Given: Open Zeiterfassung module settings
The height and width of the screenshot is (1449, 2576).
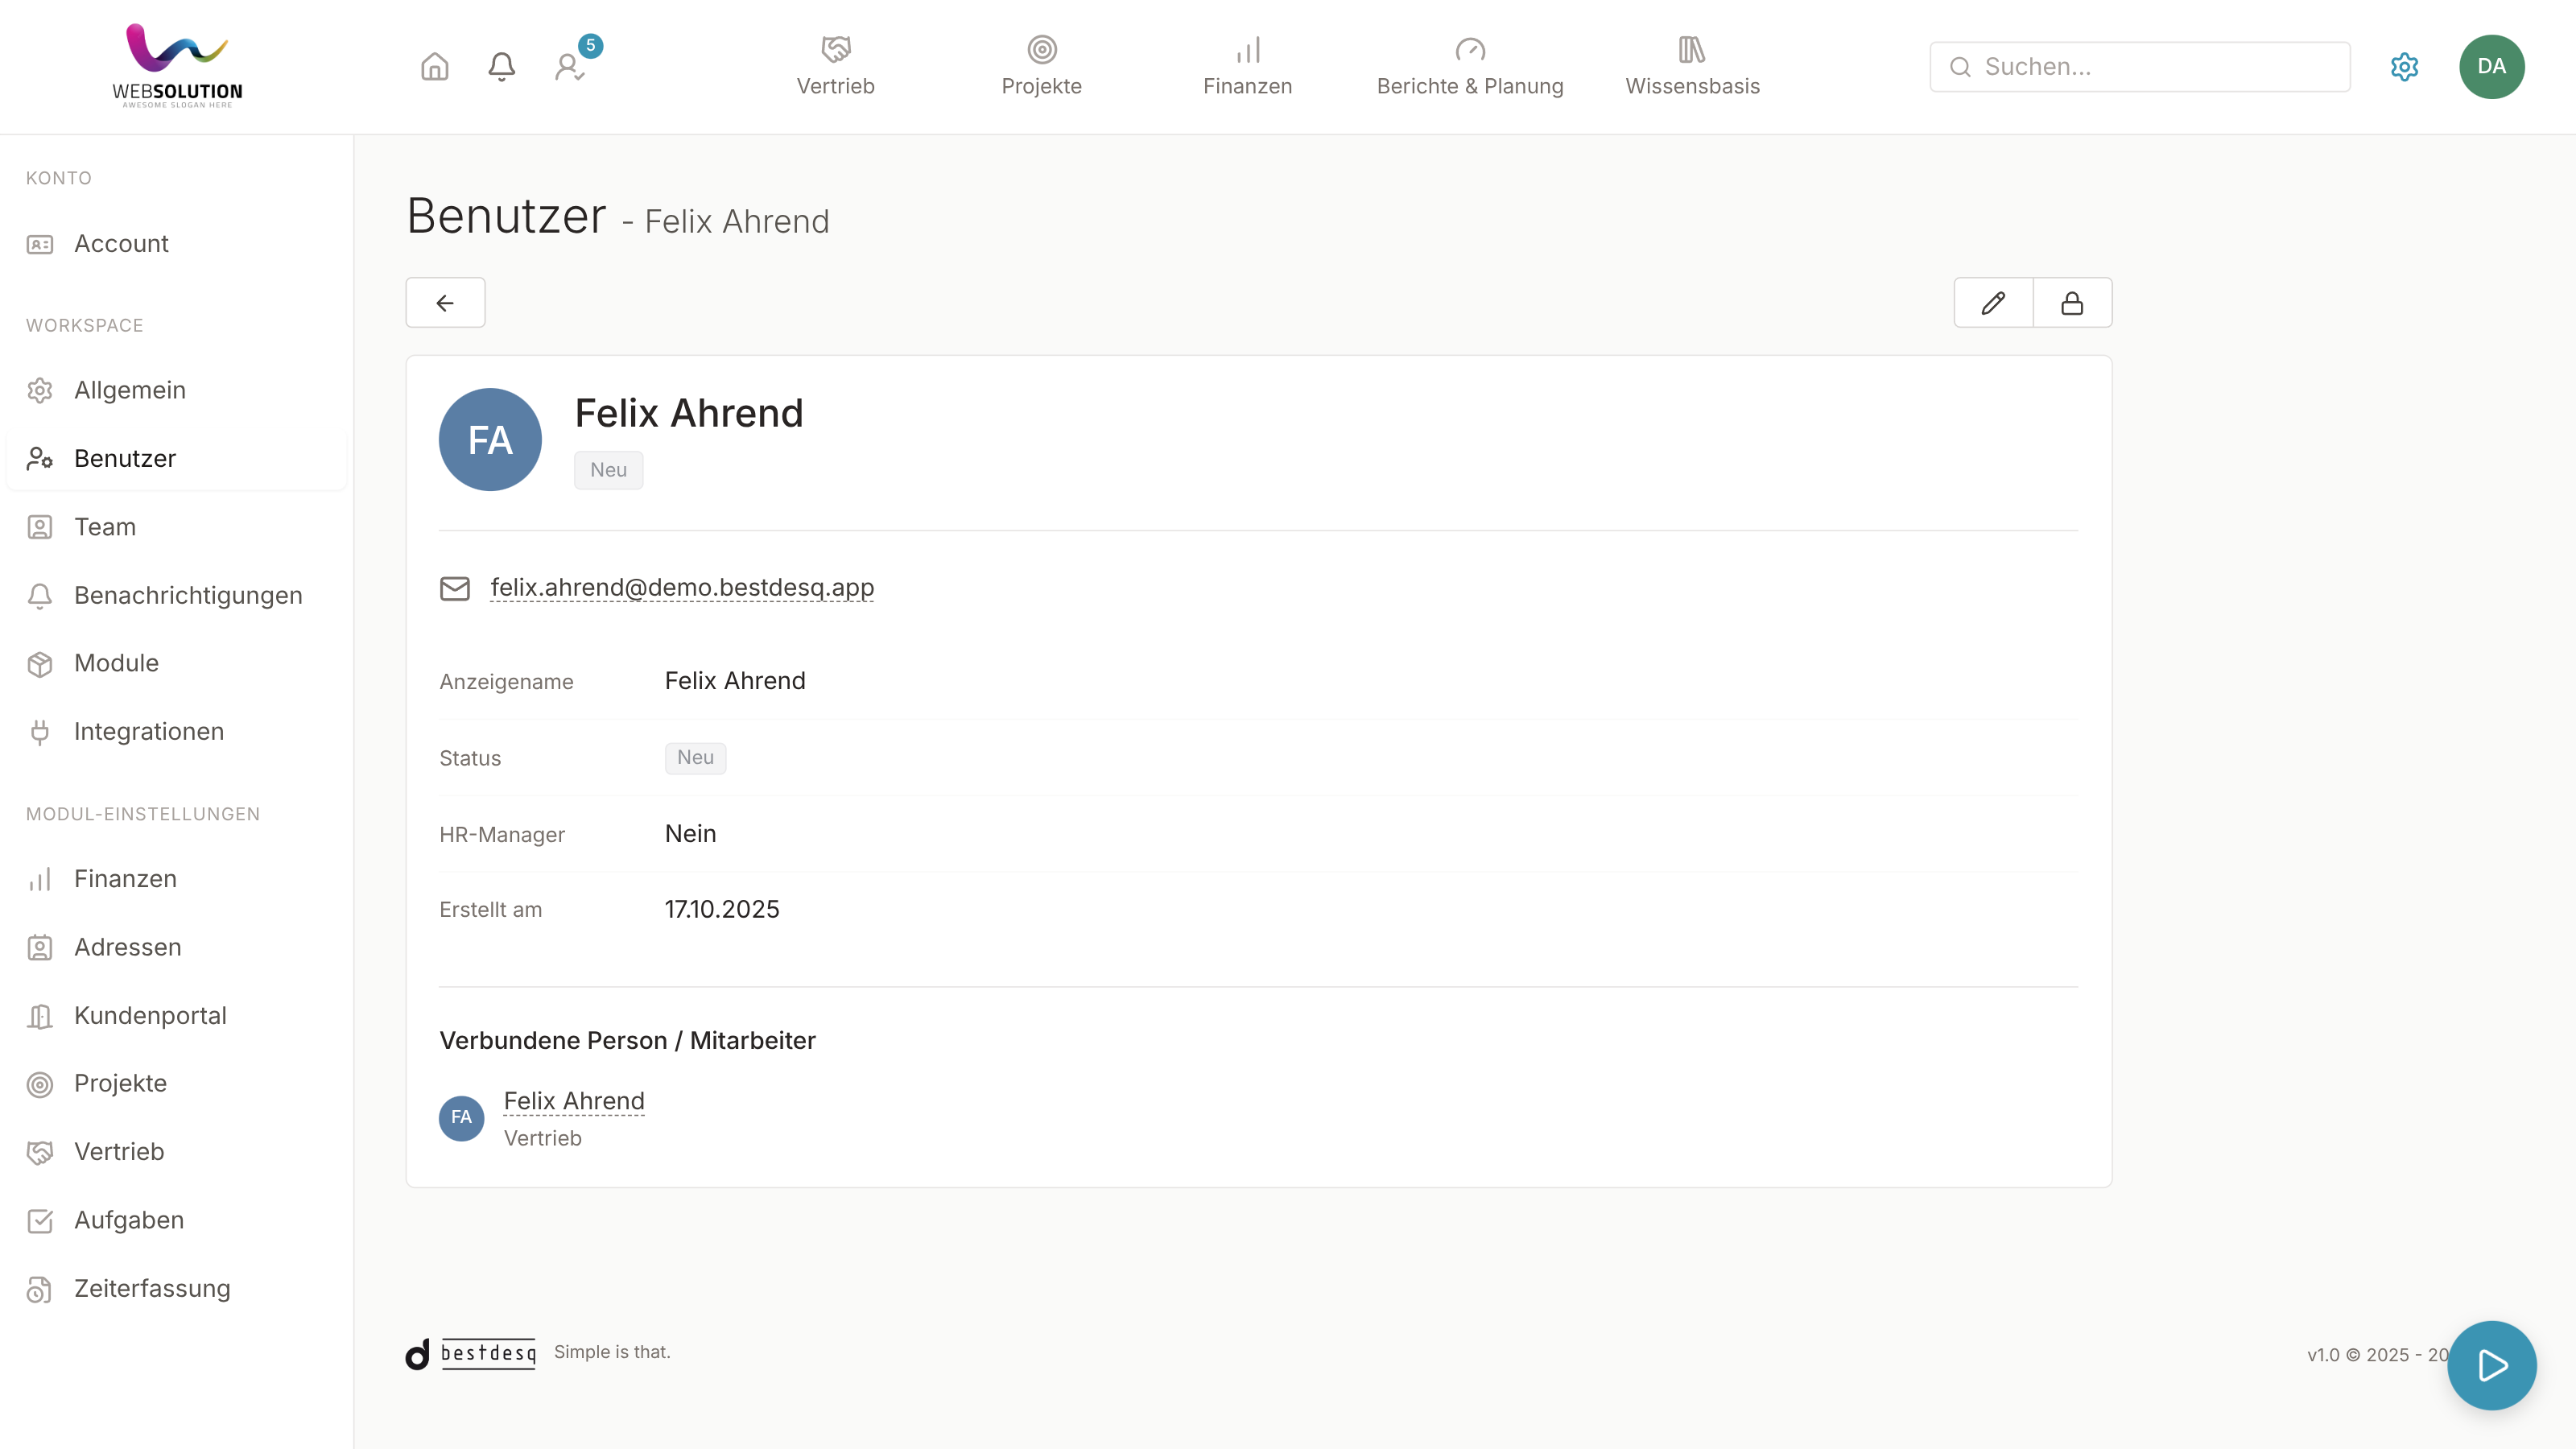Looking at the screenshot, I should coord(177,1289).
